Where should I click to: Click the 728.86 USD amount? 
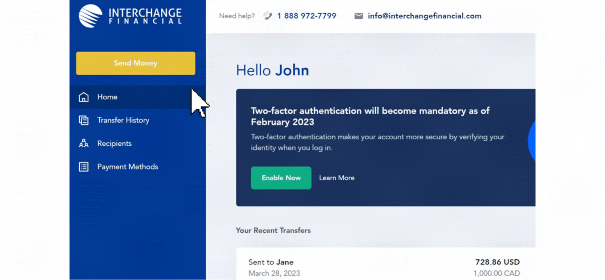coord(498,262)
